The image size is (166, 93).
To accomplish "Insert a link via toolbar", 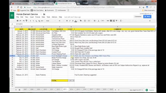I will click(108, 21).
